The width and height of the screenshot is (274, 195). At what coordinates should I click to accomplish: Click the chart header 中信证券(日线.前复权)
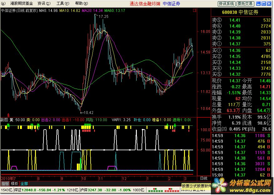click(x=20, y=11)
